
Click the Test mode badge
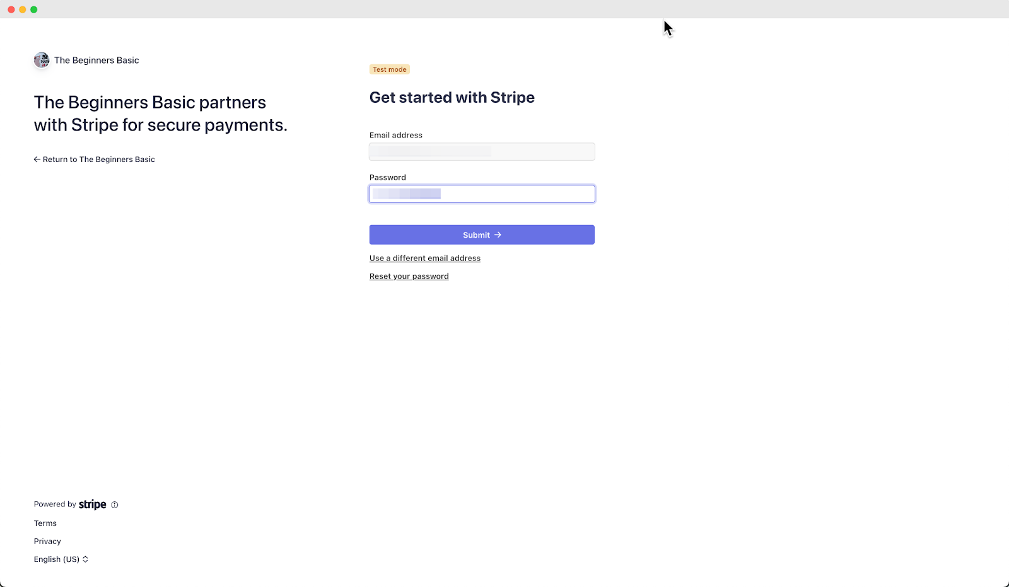[389, 69]
